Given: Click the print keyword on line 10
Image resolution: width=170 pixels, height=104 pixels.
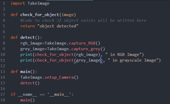Looking at the screenshot, I should click(26, 55).
